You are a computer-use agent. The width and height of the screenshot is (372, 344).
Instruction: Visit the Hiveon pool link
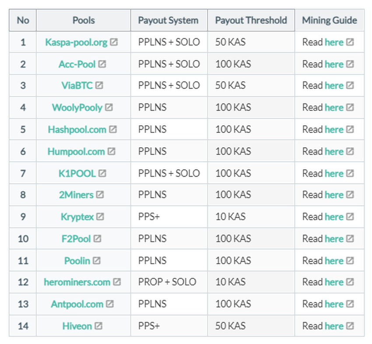(77, 326)
